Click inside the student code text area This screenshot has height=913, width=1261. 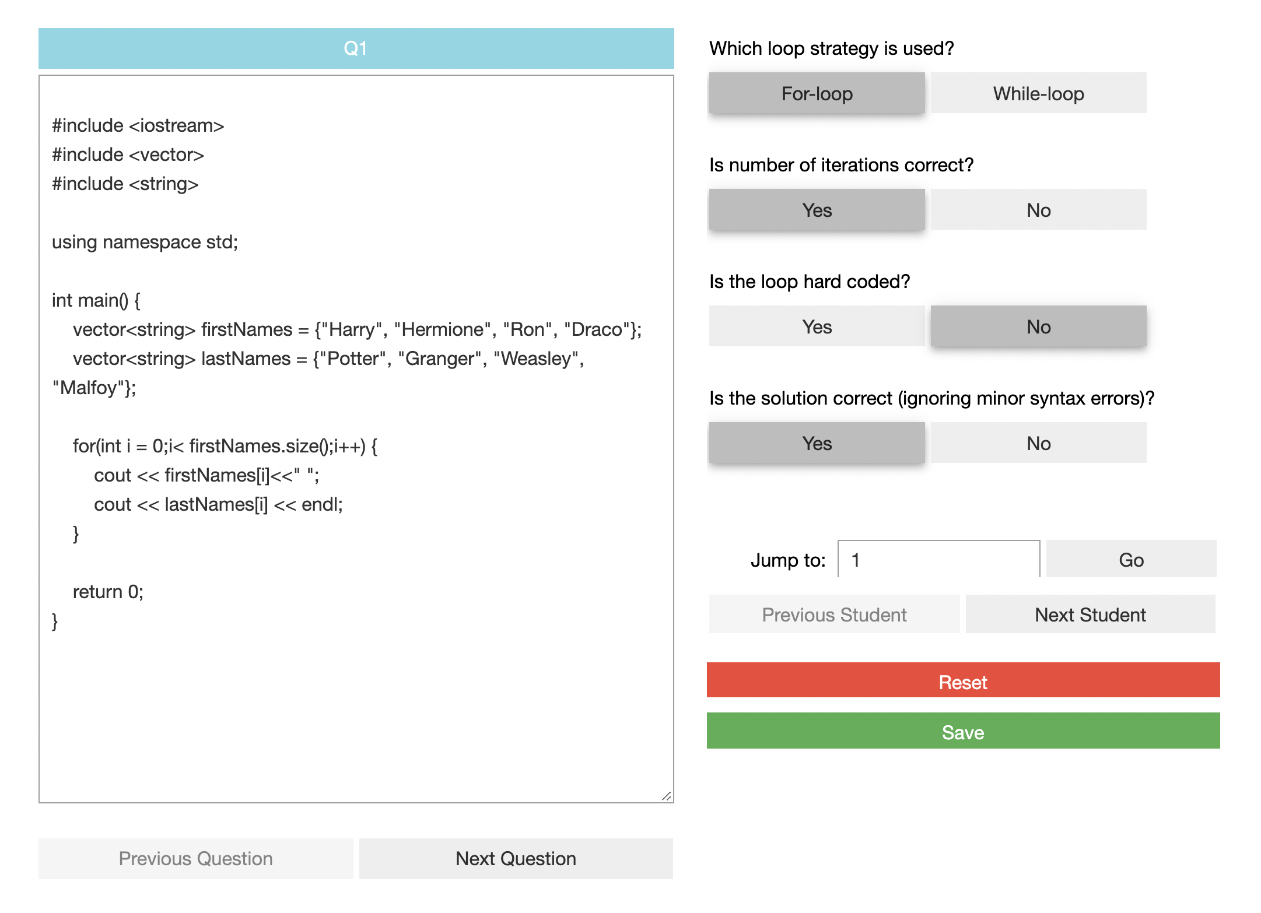[x=356, y=700]
